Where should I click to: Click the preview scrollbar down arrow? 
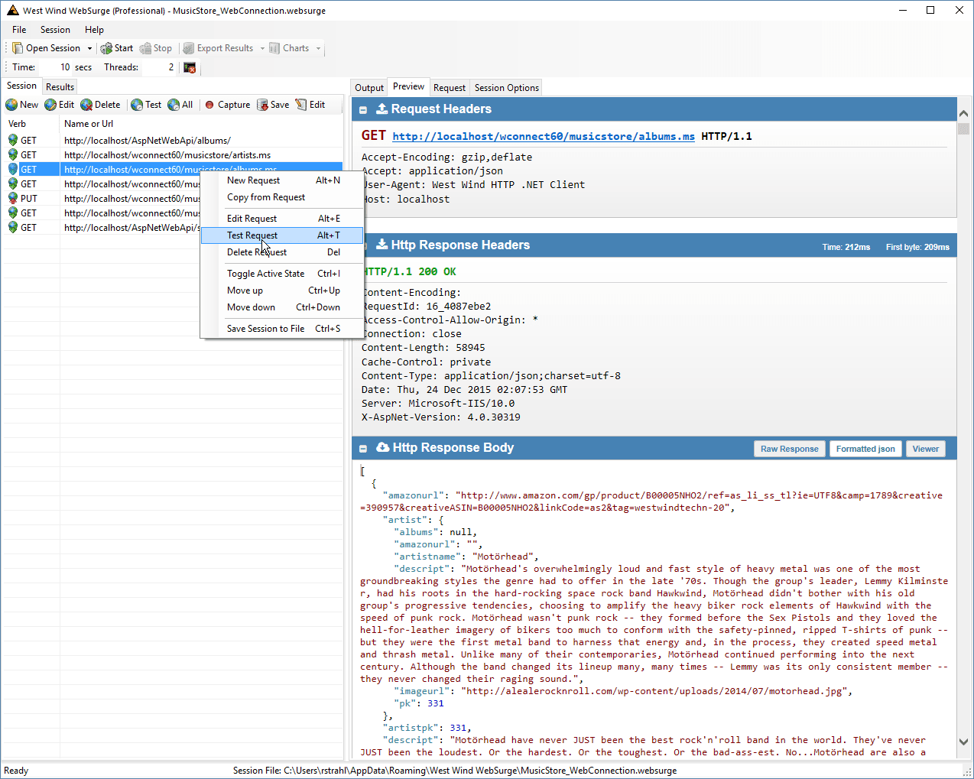[x=963, y=742]
